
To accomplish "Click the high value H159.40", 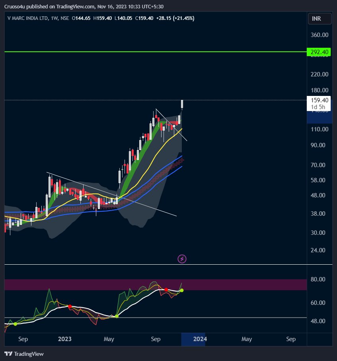I will tap(102, 18).
